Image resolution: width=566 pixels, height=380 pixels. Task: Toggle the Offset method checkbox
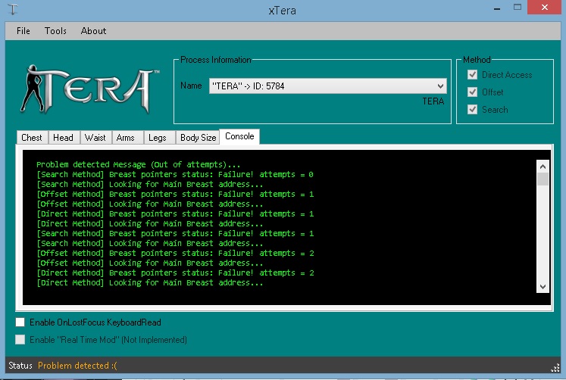point(473,92)
